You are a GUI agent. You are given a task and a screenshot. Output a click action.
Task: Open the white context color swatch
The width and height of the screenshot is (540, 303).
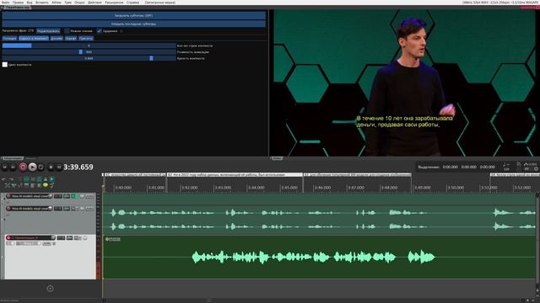click(x=5, y=65)
